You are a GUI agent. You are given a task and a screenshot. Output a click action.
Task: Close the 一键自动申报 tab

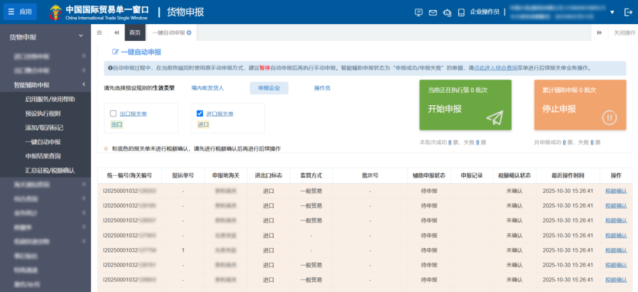(189, 33)
